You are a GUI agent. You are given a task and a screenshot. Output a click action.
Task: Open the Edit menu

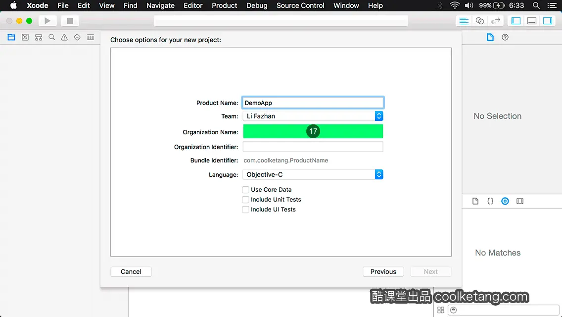click(84, 5)
